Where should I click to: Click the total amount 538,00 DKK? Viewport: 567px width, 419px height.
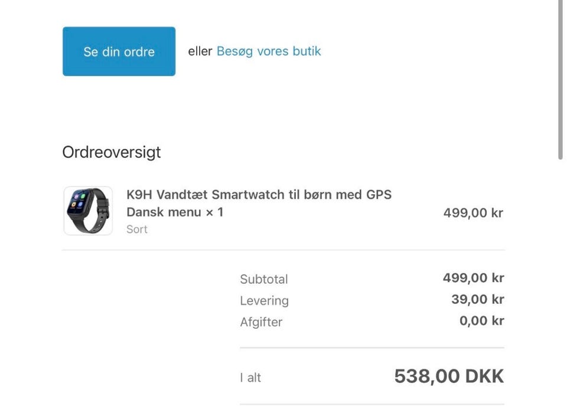tap(449, 377)
